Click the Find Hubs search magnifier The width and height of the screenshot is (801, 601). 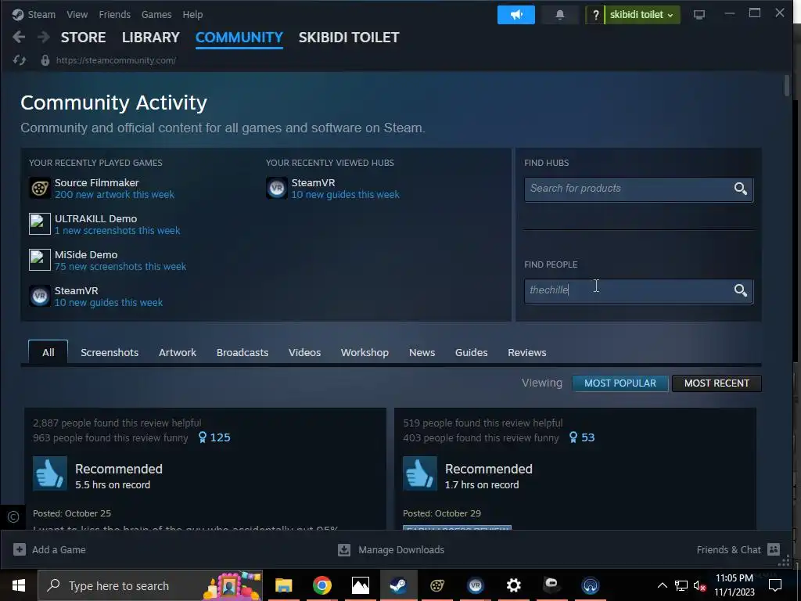(x=740, y=189)
